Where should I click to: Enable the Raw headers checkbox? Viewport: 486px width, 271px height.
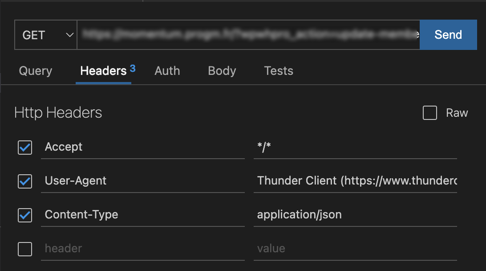pyautogui.click(x=430, y=113)
